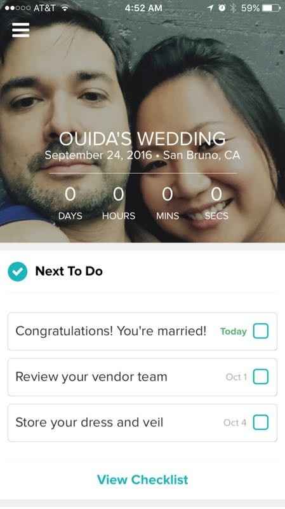Image resolution: width=285 pixels, height=509 pixels.
Task: Open the Store your dress and veil task
Action: pos(142,423)
